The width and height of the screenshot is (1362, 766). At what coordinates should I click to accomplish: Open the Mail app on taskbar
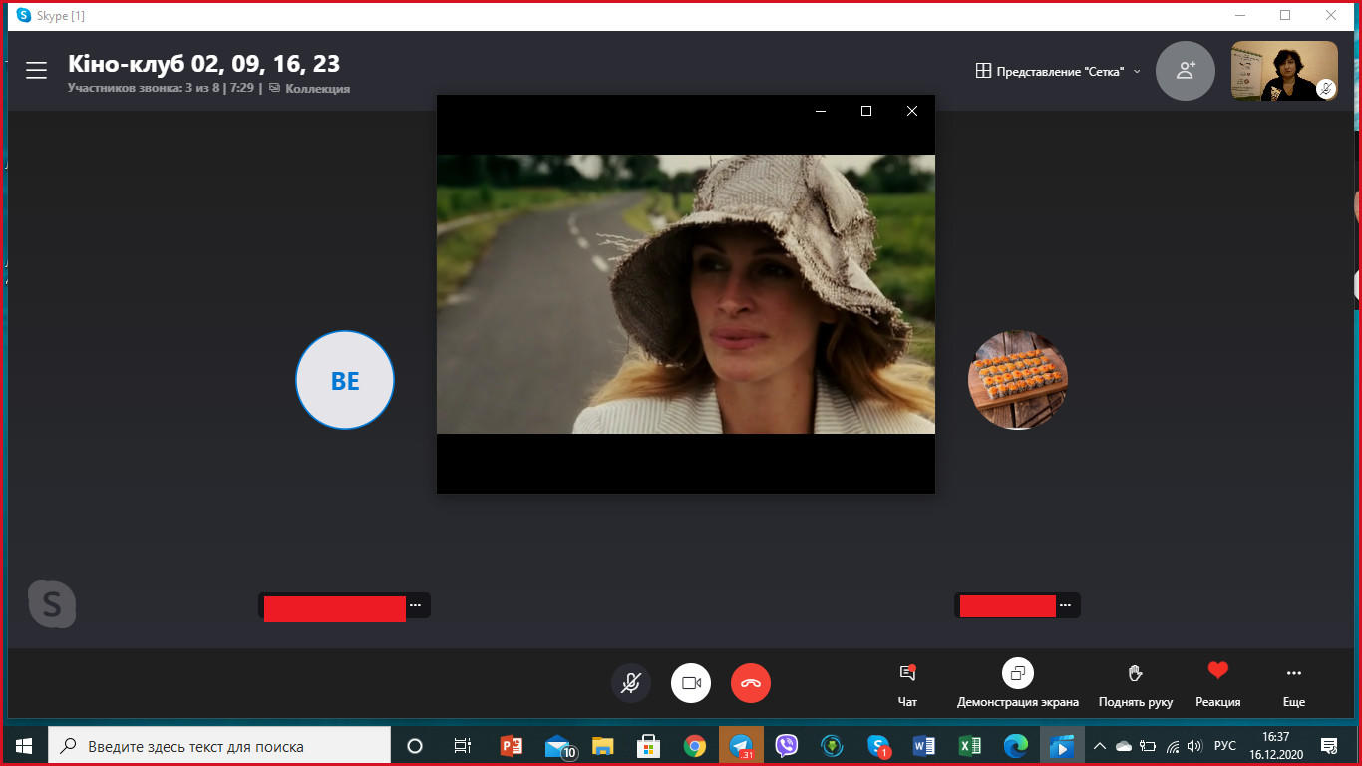558,745
